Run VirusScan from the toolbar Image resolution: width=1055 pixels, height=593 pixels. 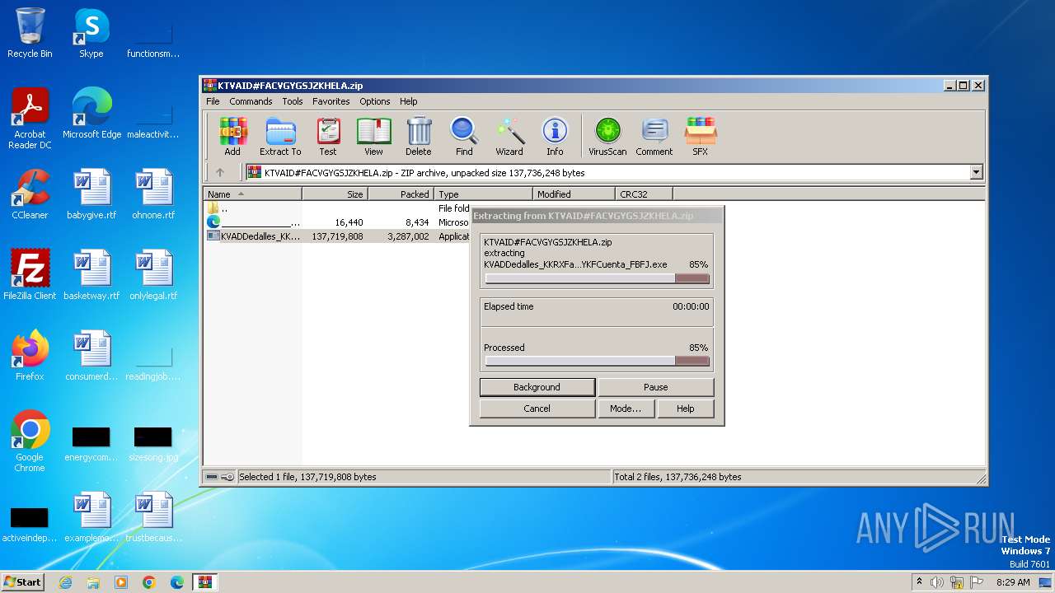point(607,136)
